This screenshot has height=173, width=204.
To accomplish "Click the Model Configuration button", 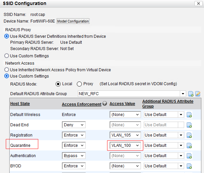I will [x=73, y=21].
